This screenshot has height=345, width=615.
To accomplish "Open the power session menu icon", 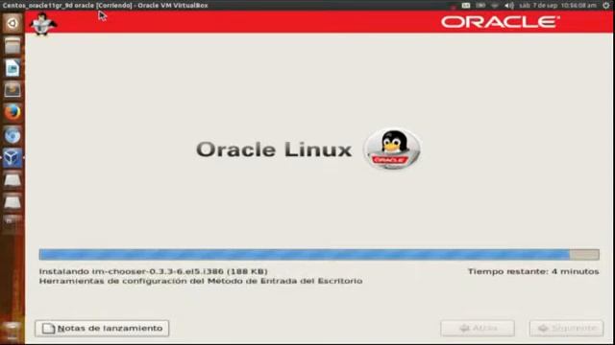I will point(606,6).
